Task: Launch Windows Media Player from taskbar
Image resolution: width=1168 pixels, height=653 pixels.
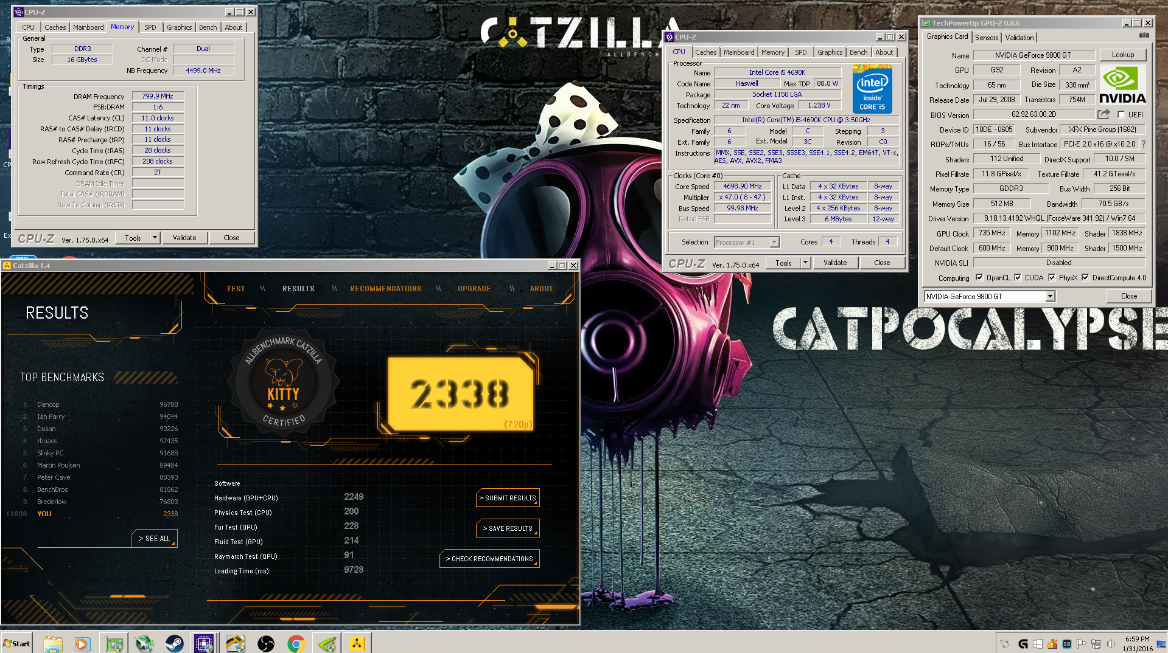Action: 83,643
